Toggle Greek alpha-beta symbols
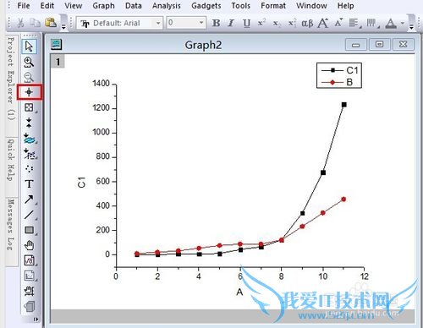Image resolution: width=423 pixels, height=328 pixels. click(x=307, y=23)
